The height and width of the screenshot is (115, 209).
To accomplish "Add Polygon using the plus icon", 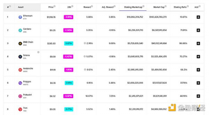I will pyautogui.click(x=198, y=83).
